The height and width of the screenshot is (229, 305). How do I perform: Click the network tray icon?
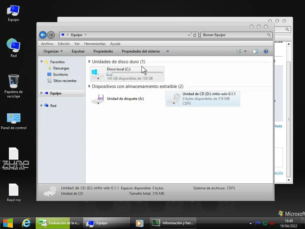click(265, 223)
